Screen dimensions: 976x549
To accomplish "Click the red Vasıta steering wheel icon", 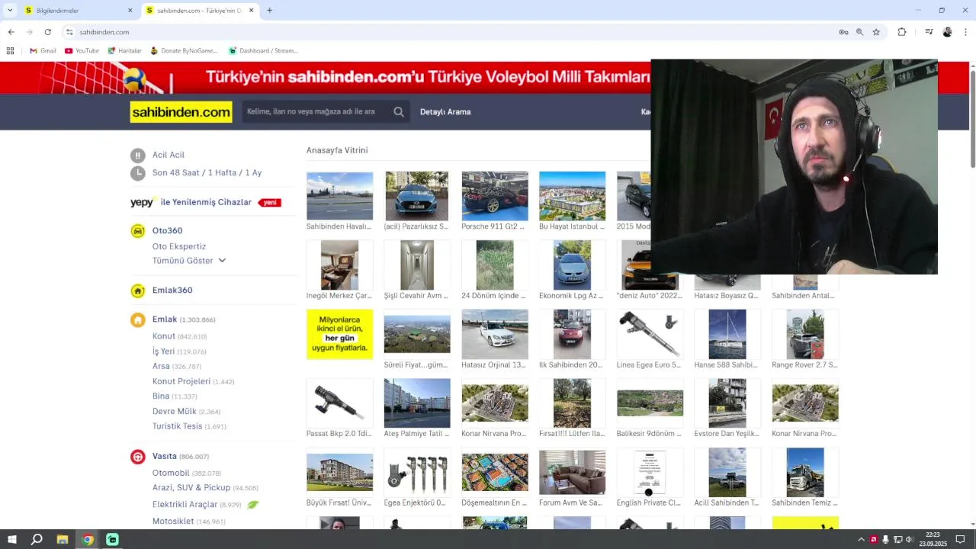I will tap(137, 457).
